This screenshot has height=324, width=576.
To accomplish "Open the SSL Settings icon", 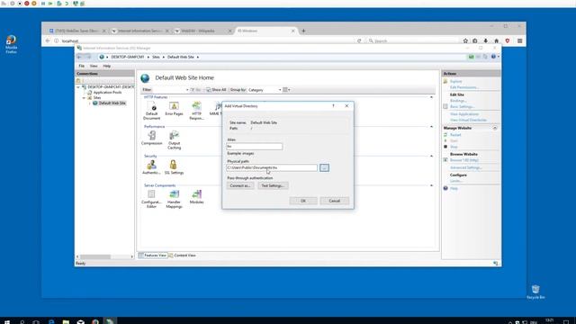I will tap(174, 167).
